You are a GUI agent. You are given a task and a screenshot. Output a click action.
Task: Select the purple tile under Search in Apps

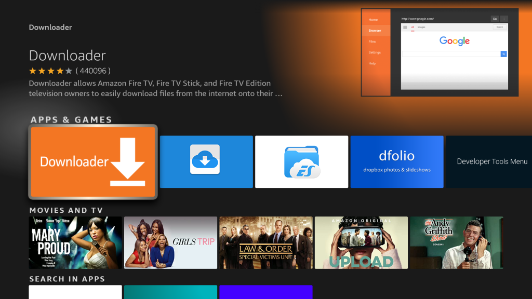click(x=266, y=292)
